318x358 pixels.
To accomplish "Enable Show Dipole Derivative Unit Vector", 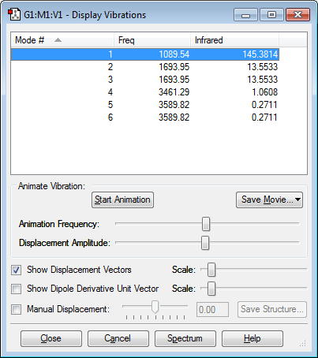I will (x=16, y=289).
